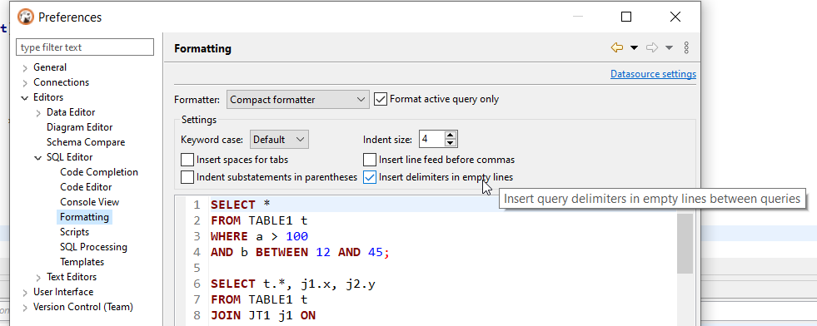Open Scripts preferences page

coord(74,232)
